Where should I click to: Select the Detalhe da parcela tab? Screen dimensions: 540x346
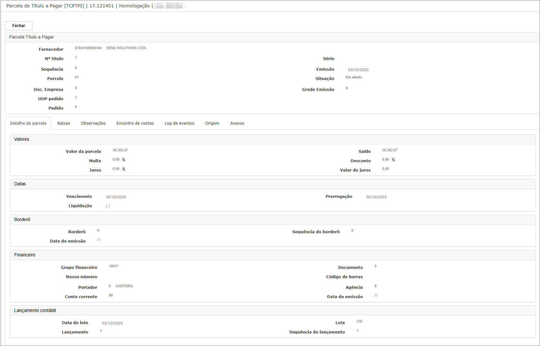tap(28, 123)
